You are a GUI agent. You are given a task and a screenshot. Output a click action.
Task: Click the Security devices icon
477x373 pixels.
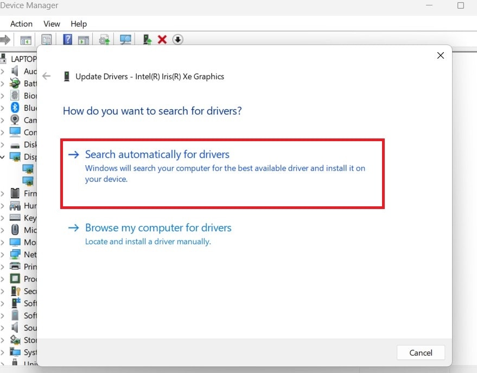pyautogui.click(x=15, y=291)
